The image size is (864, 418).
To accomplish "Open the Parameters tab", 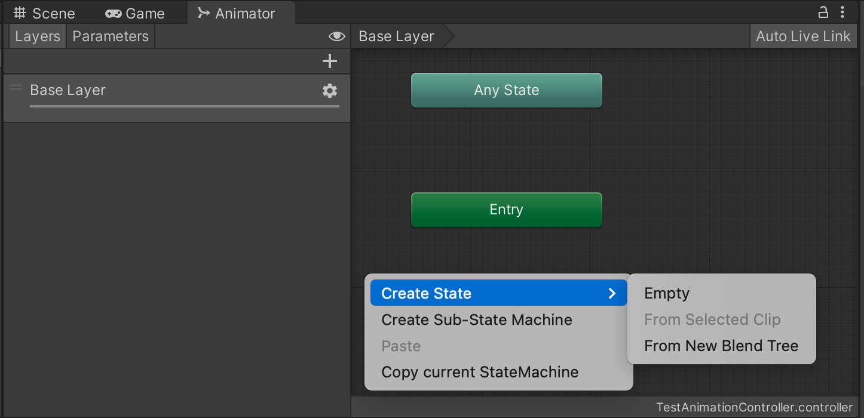I will point(111,36).
